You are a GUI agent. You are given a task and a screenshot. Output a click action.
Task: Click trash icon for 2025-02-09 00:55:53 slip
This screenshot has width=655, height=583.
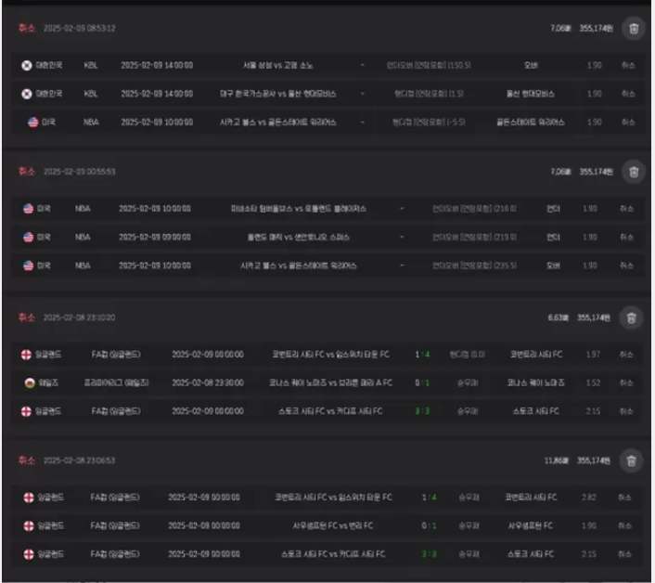coord(634,172)
